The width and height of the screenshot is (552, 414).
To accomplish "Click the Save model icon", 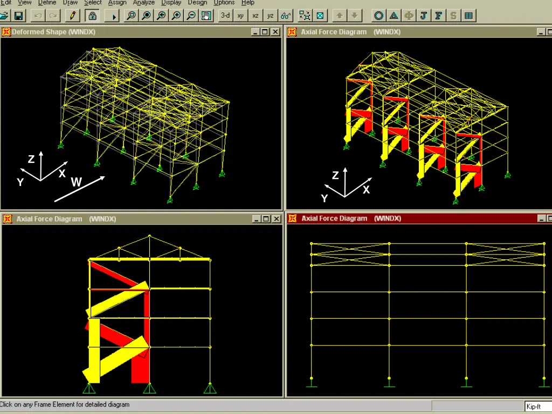I will click(18, 16).
